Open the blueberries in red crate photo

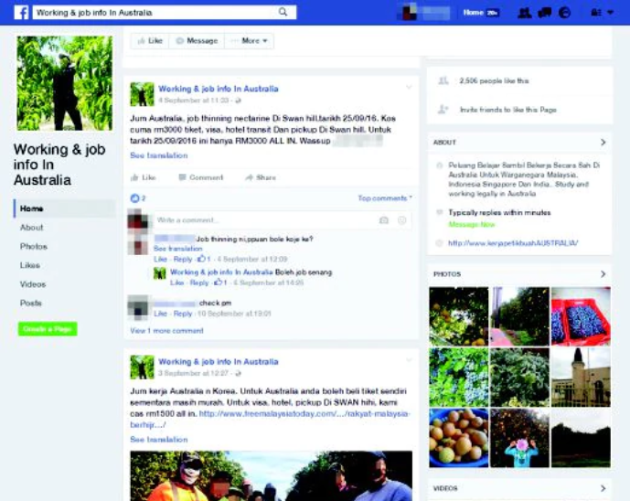tap(581, 316)
